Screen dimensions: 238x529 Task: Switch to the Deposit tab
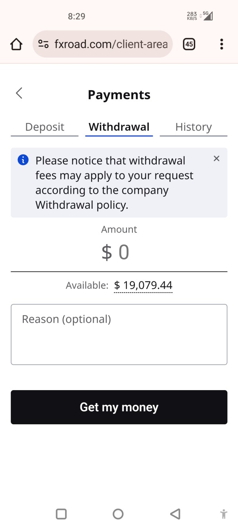pos(44,127)
